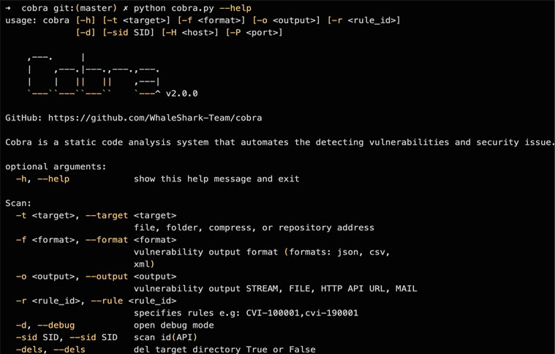Click the git dirty ✗ marker
The image size is (555, 354).
tap(125, 8)
